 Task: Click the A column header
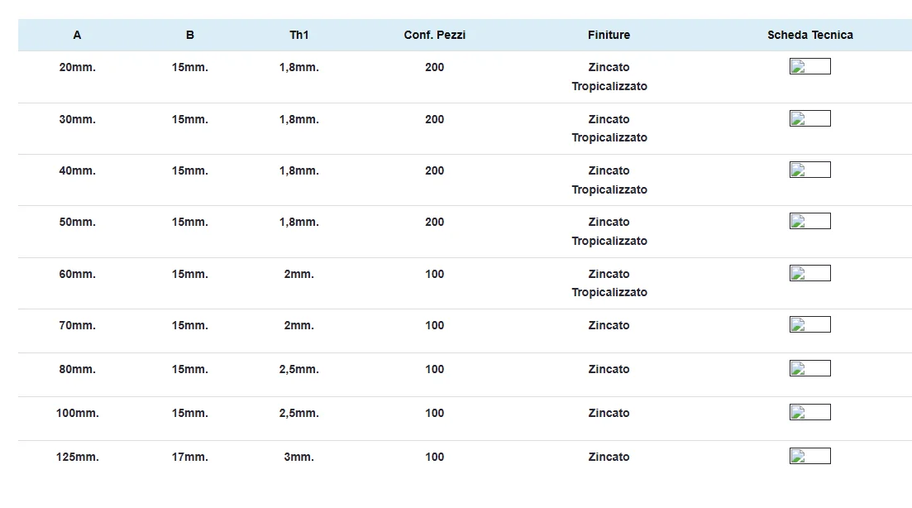77,35
